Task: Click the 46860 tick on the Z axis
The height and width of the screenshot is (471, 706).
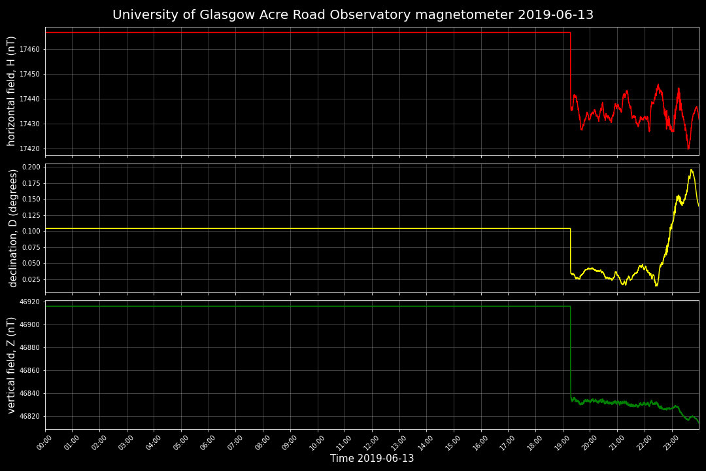Action: tap(30, 371)
